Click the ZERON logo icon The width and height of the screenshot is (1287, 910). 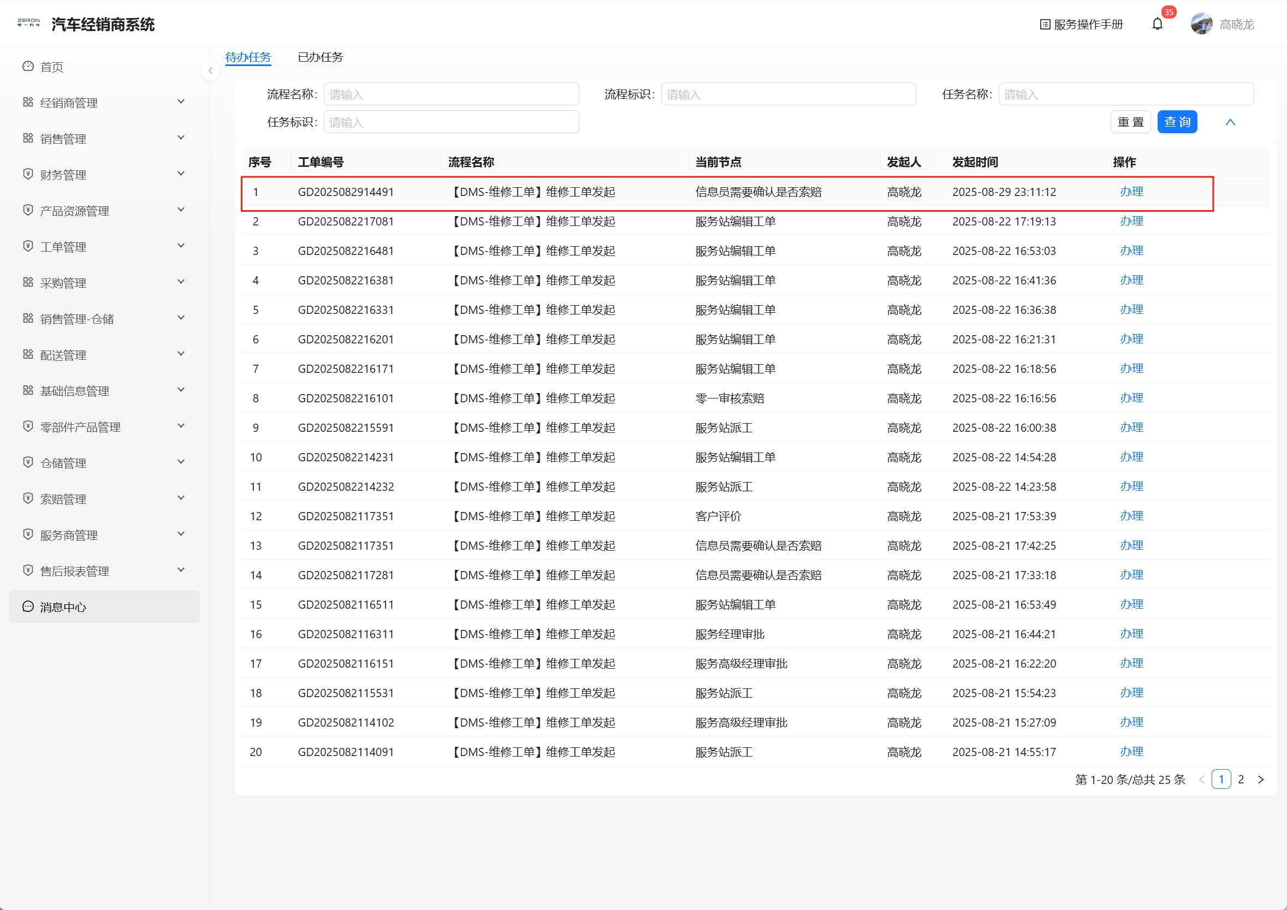click(x=28, y=23)
